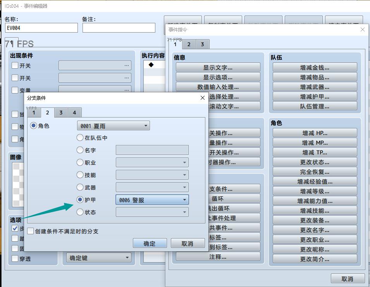
Task: Click the 更改装备... command button
Action: pos(315,220)
